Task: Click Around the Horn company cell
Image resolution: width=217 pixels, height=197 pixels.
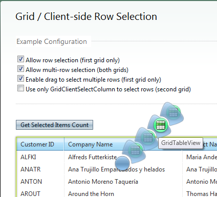Action: click(x=123, y=193)
